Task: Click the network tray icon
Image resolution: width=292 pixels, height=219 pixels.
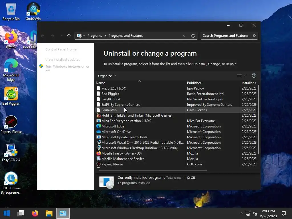Action: pos(248,213)
